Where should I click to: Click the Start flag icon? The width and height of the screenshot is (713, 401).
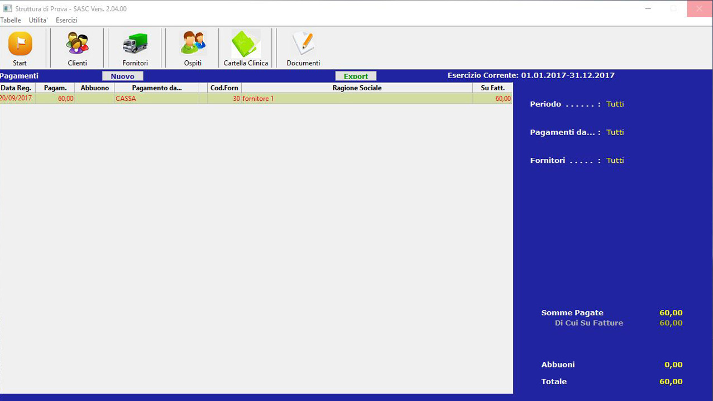click(x=20, y=44)
